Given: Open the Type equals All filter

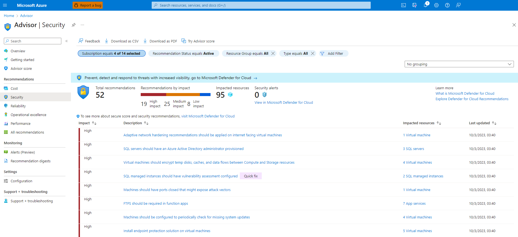Looking at the screenshot, I should click(296, 53).
